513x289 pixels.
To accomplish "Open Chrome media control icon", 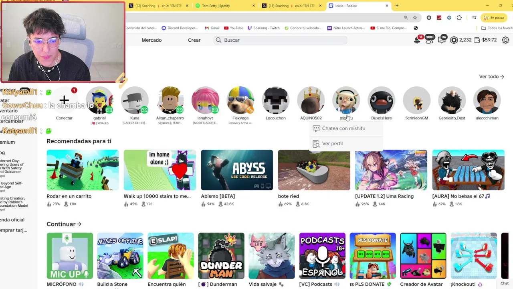I will (x=474, y=18).
